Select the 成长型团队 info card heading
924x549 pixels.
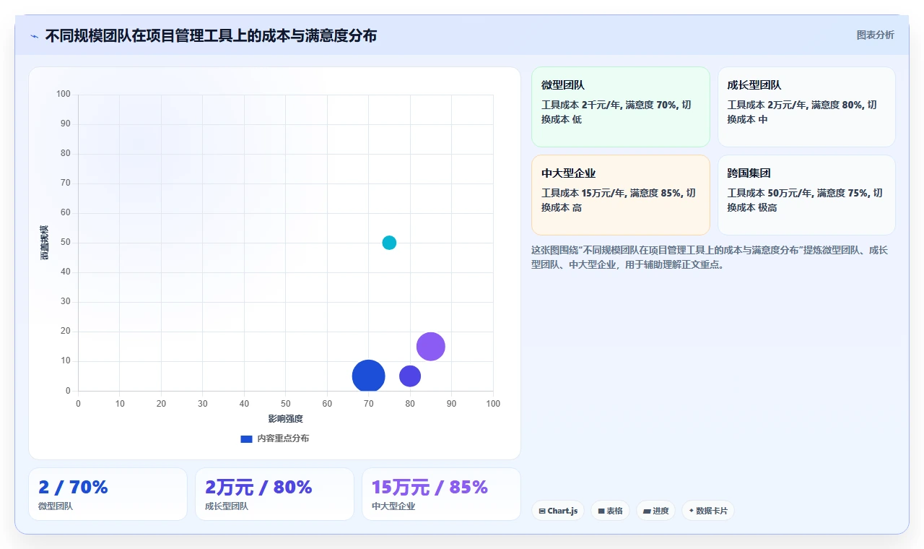(x=754, y=85)
